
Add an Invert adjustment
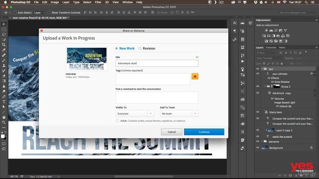coord(266,41)
